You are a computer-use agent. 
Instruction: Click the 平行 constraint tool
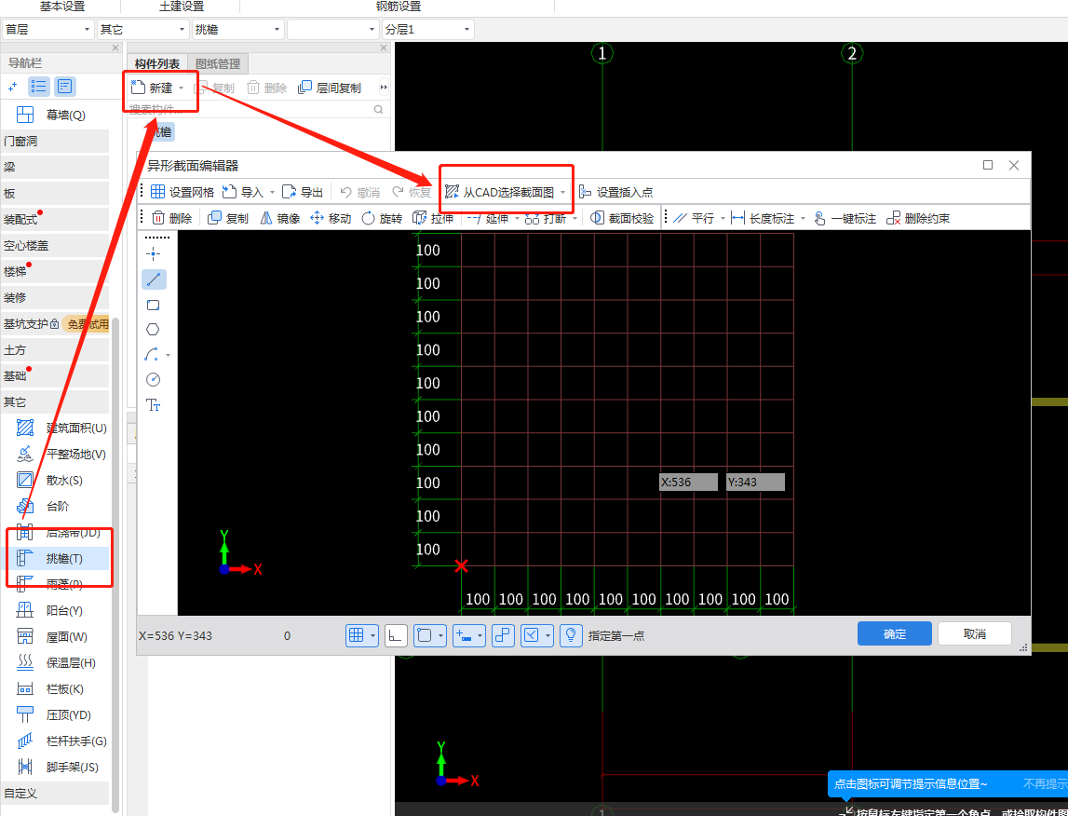click(x=694, y=218)
